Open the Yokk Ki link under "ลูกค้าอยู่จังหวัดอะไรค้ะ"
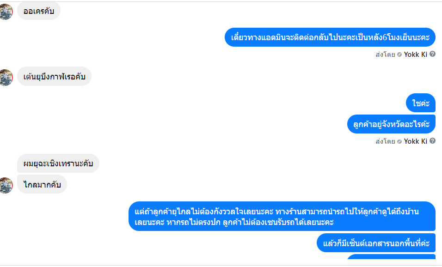The image size is (442, 267). point(415,141)
